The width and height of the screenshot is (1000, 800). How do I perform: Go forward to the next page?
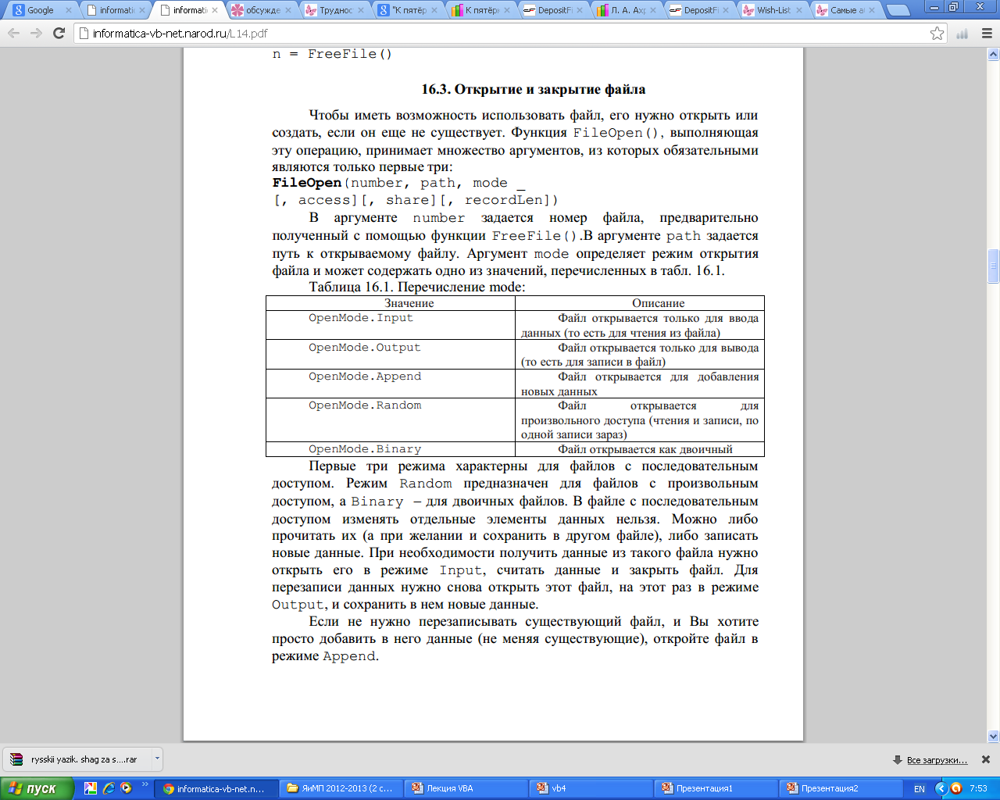click(x=36, y=34)
